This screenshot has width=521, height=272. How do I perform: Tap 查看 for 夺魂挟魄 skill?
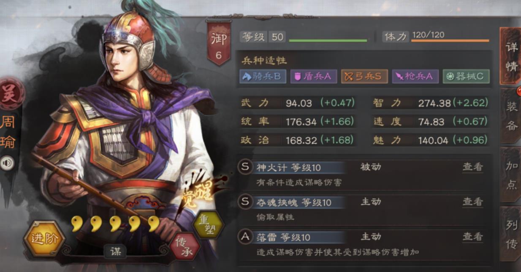click(472, 202)
